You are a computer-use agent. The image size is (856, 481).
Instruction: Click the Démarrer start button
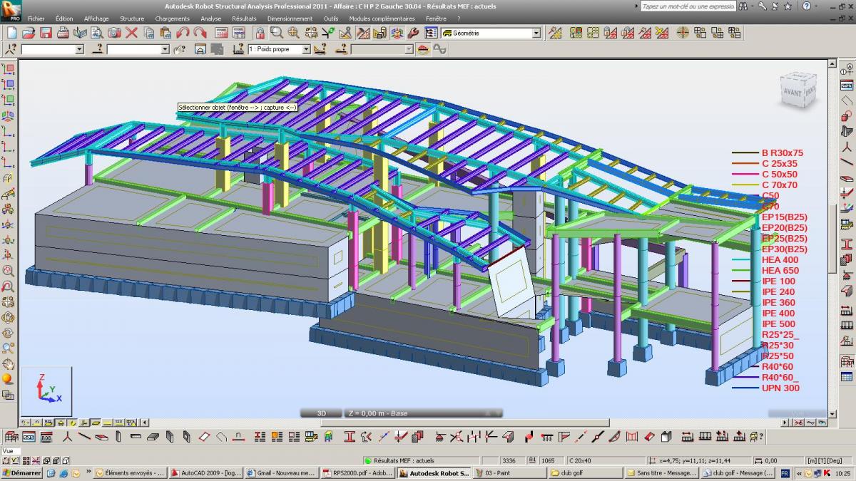coord(21,472)
